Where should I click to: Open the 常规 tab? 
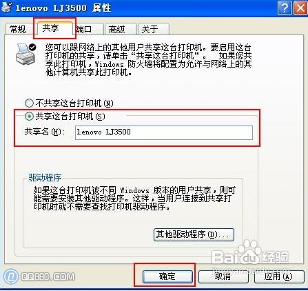click(18, 29)
